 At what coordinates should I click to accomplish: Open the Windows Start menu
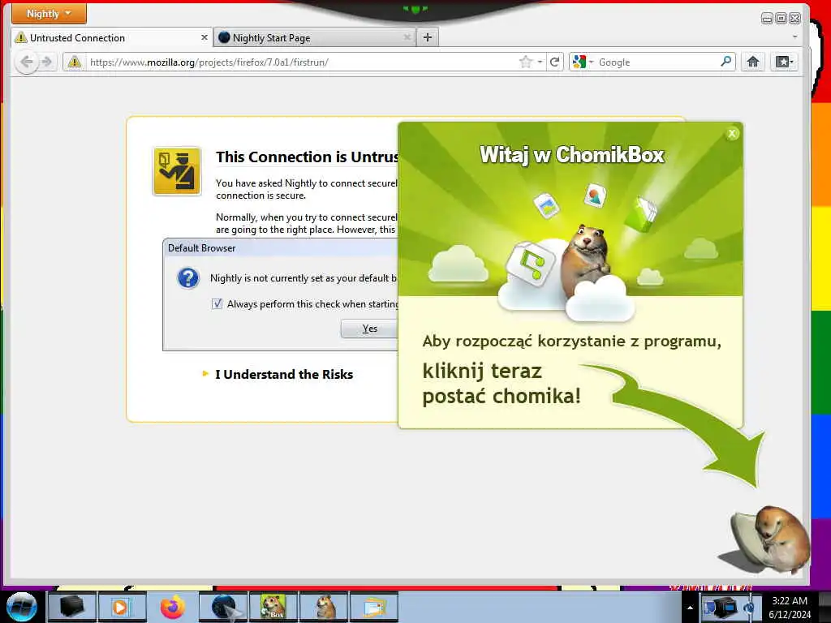click(x=21, y=607)
